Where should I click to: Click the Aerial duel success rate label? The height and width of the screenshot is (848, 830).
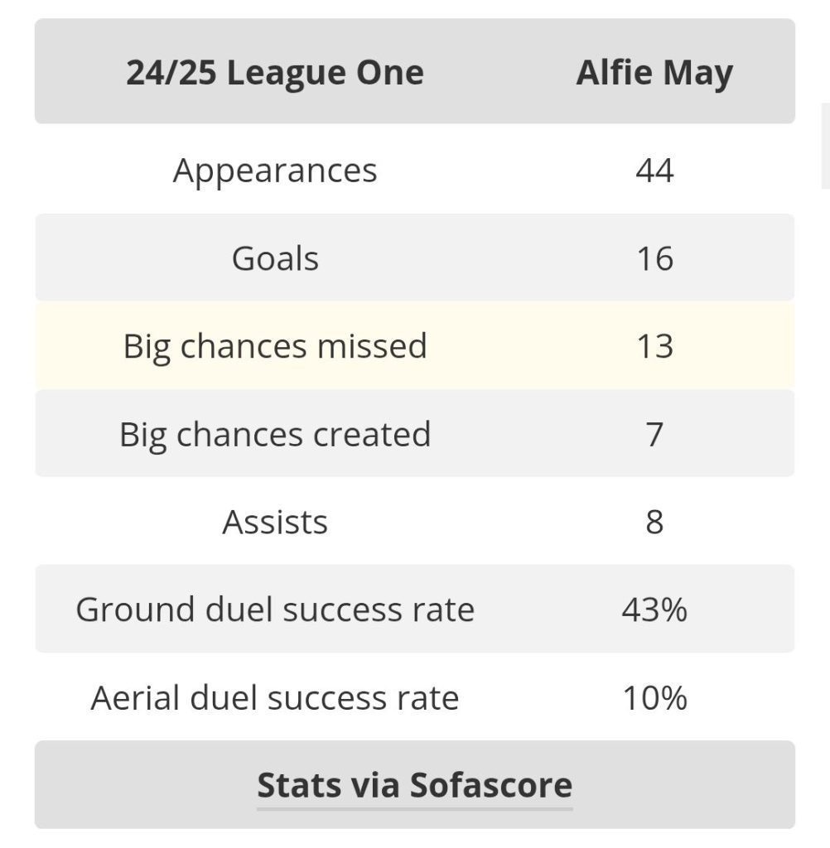point(275,697)
